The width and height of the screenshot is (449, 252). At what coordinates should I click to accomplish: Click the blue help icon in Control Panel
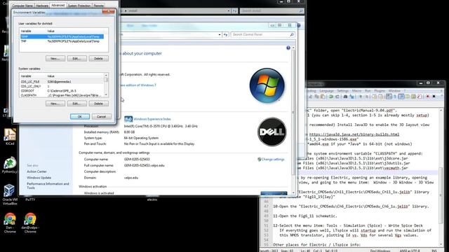click(288, 48)
